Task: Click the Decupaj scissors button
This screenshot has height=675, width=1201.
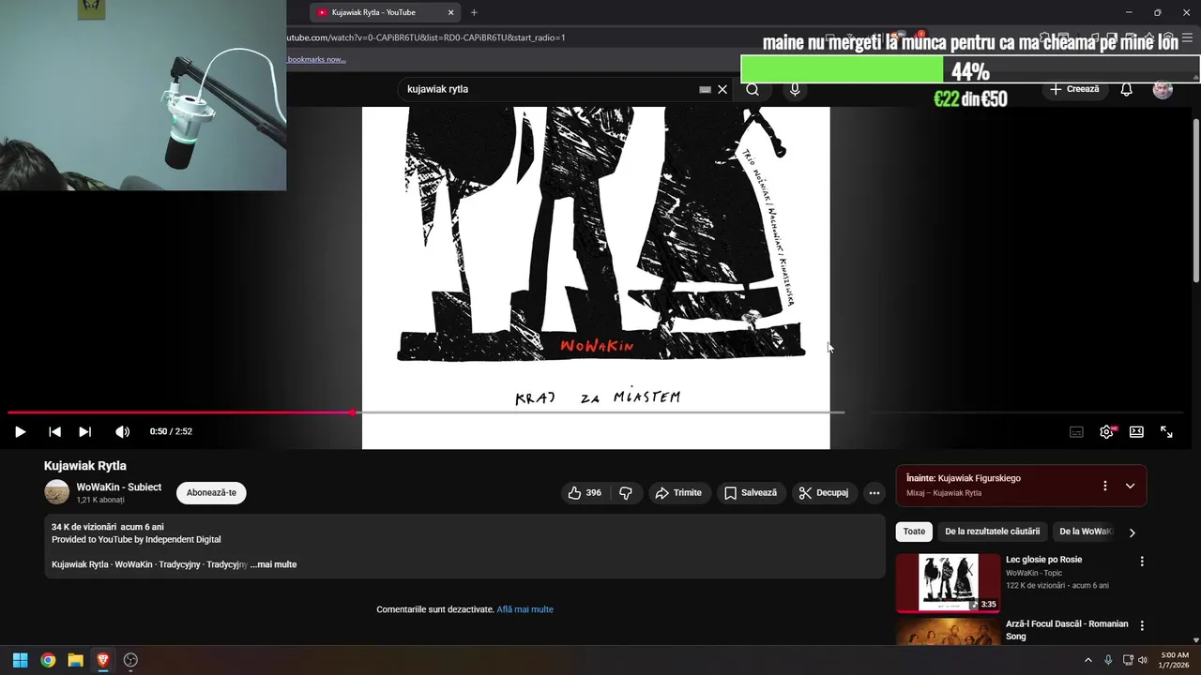Action: pyautogui.click(x=823, y=492)
